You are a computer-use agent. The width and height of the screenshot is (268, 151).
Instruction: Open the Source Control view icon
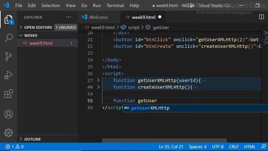coord(8,56)
